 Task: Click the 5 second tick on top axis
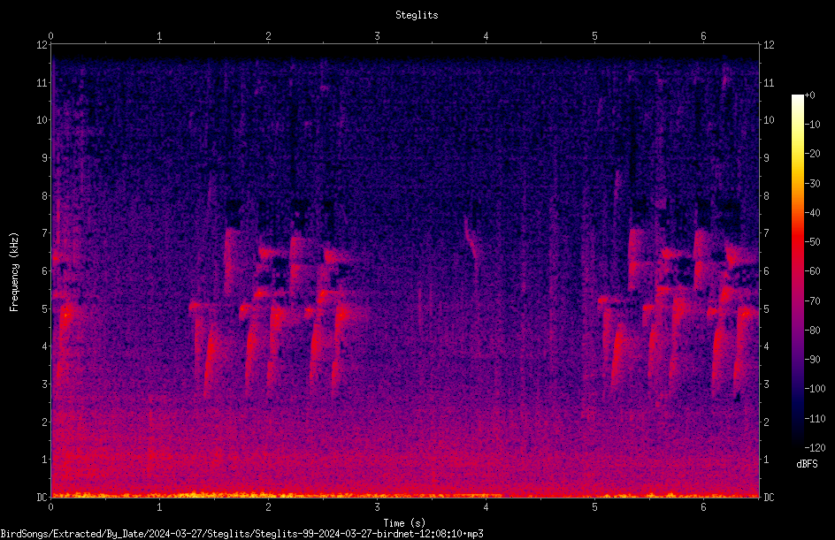coord(594,36)
